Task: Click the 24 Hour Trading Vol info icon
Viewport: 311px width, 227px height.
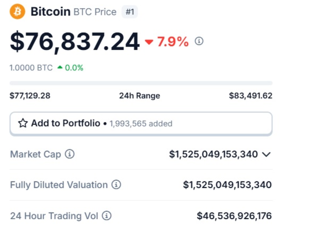Action: click(x=106, y=215)
